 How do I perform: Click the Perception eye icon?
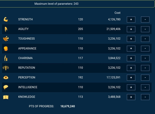pos(6,77)
